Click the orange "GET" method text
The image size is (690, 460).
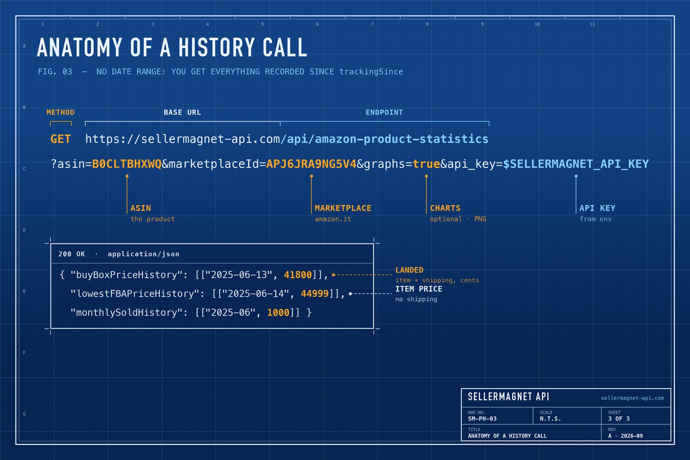61,139
